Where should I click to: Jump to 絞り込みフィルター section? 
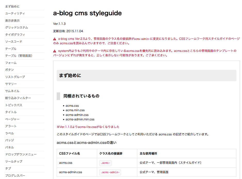click(18, 98)
